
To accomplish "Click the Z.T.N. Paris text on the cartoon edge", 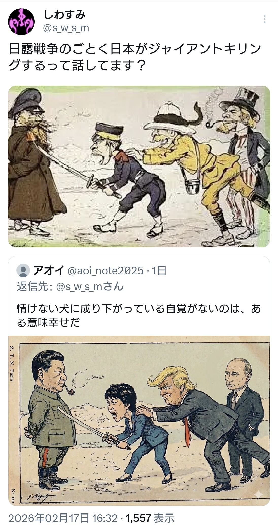I will pos(12,364).
